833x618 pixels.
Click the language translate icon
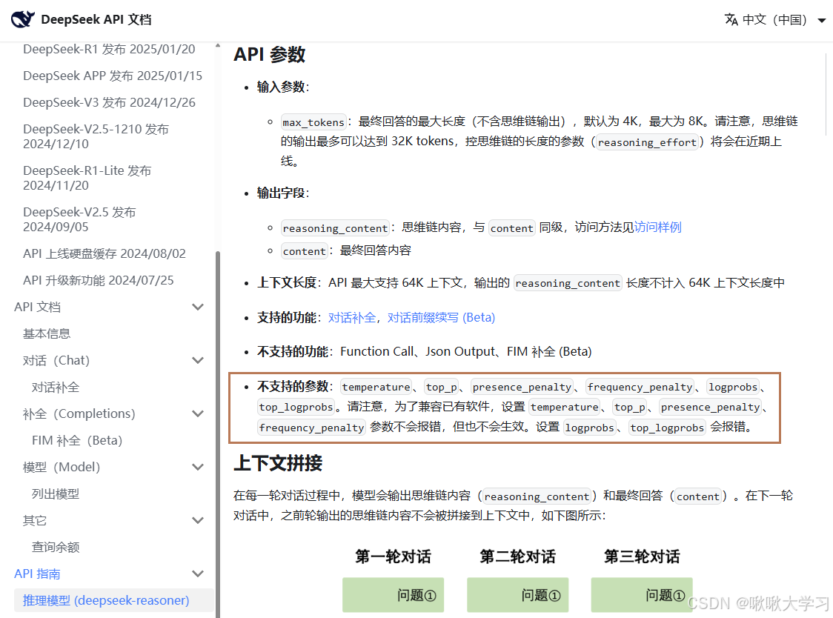(x=731, y=20)
